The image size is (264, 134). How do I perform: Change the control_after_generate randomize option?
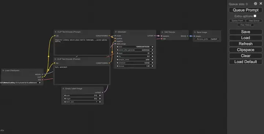(135, 50)
